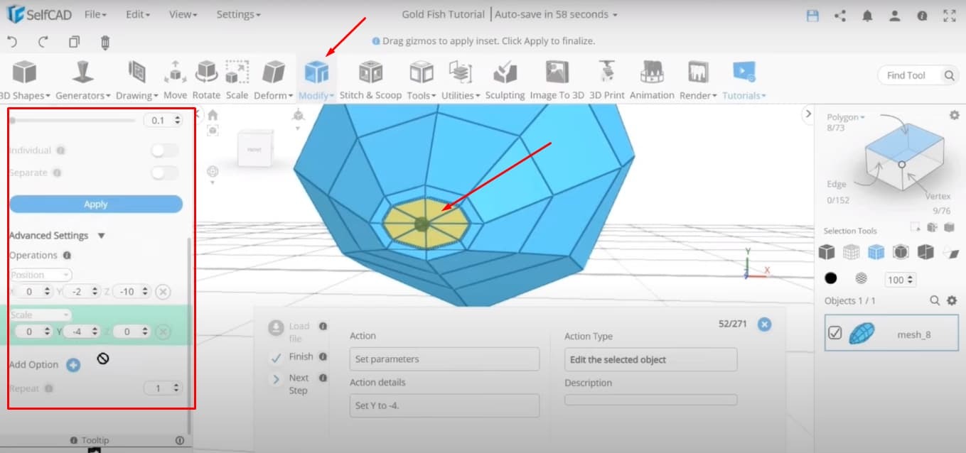Click the Rotate tool
This screenshot has height=453, width=966.
[x=206, y=78]
